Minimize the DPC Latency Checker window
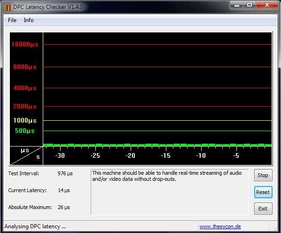Image resolution: width=281 pixels, height=233 pixels. pos(237,5)
